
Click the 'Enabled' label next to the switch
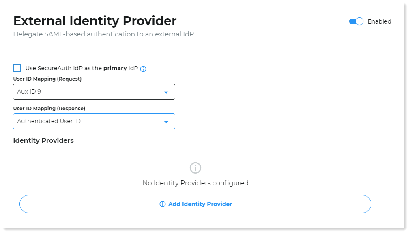tap(379, 21)
